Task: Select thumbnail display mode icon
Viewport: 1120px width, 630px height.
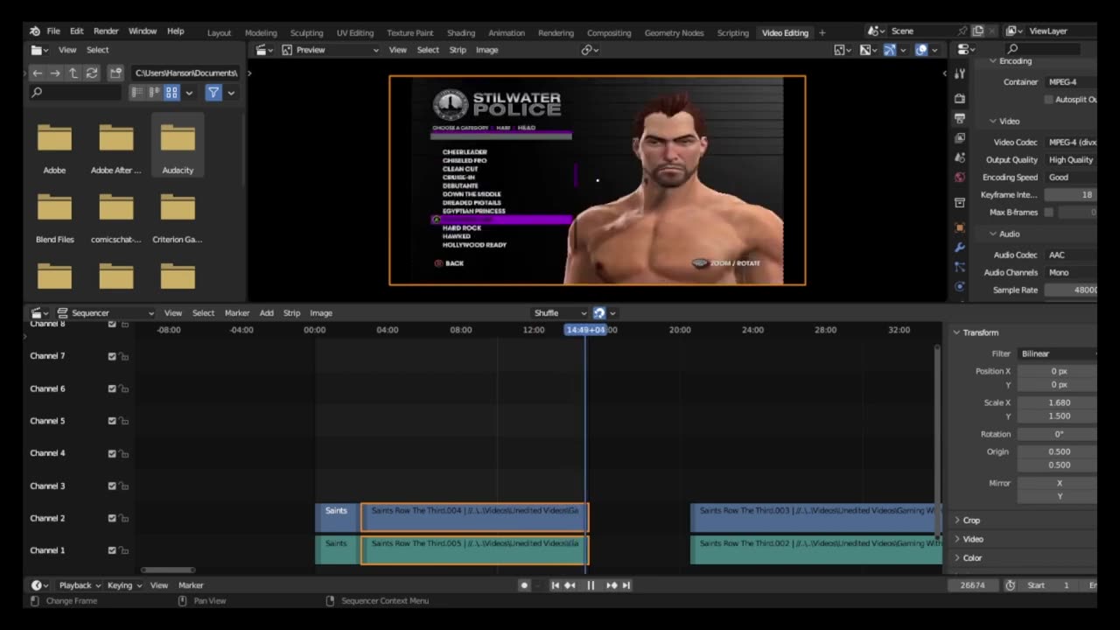Action: click(171, 92)
